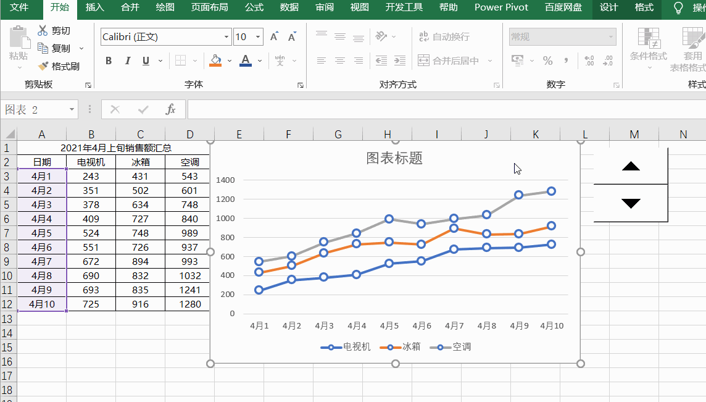This screenshot has width=706, height=402.
Task: Toggle Underline formatting
Action: tap(146, 61)
